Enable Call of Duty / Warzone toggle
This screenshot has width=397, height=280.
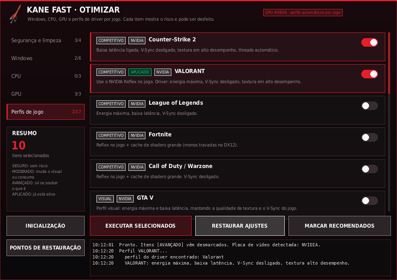pyautogui.click(x=369, y=169)
